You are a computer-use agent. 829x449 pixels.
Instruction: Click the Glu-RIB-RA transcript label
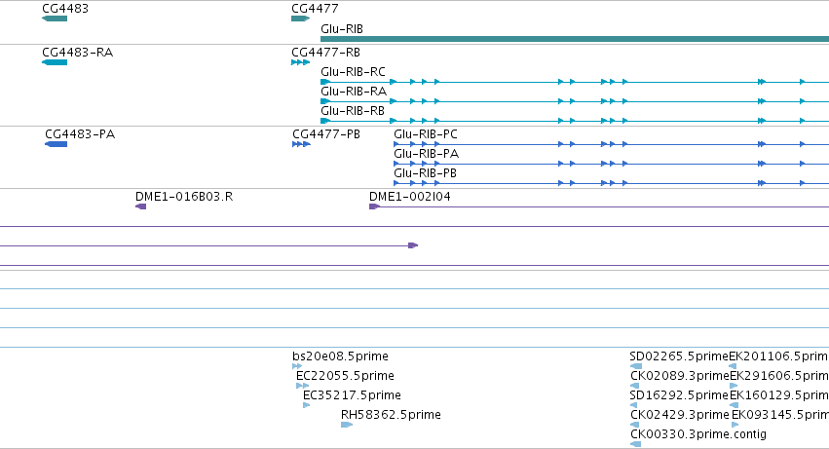pyautogui.click(x=354, y=92)
